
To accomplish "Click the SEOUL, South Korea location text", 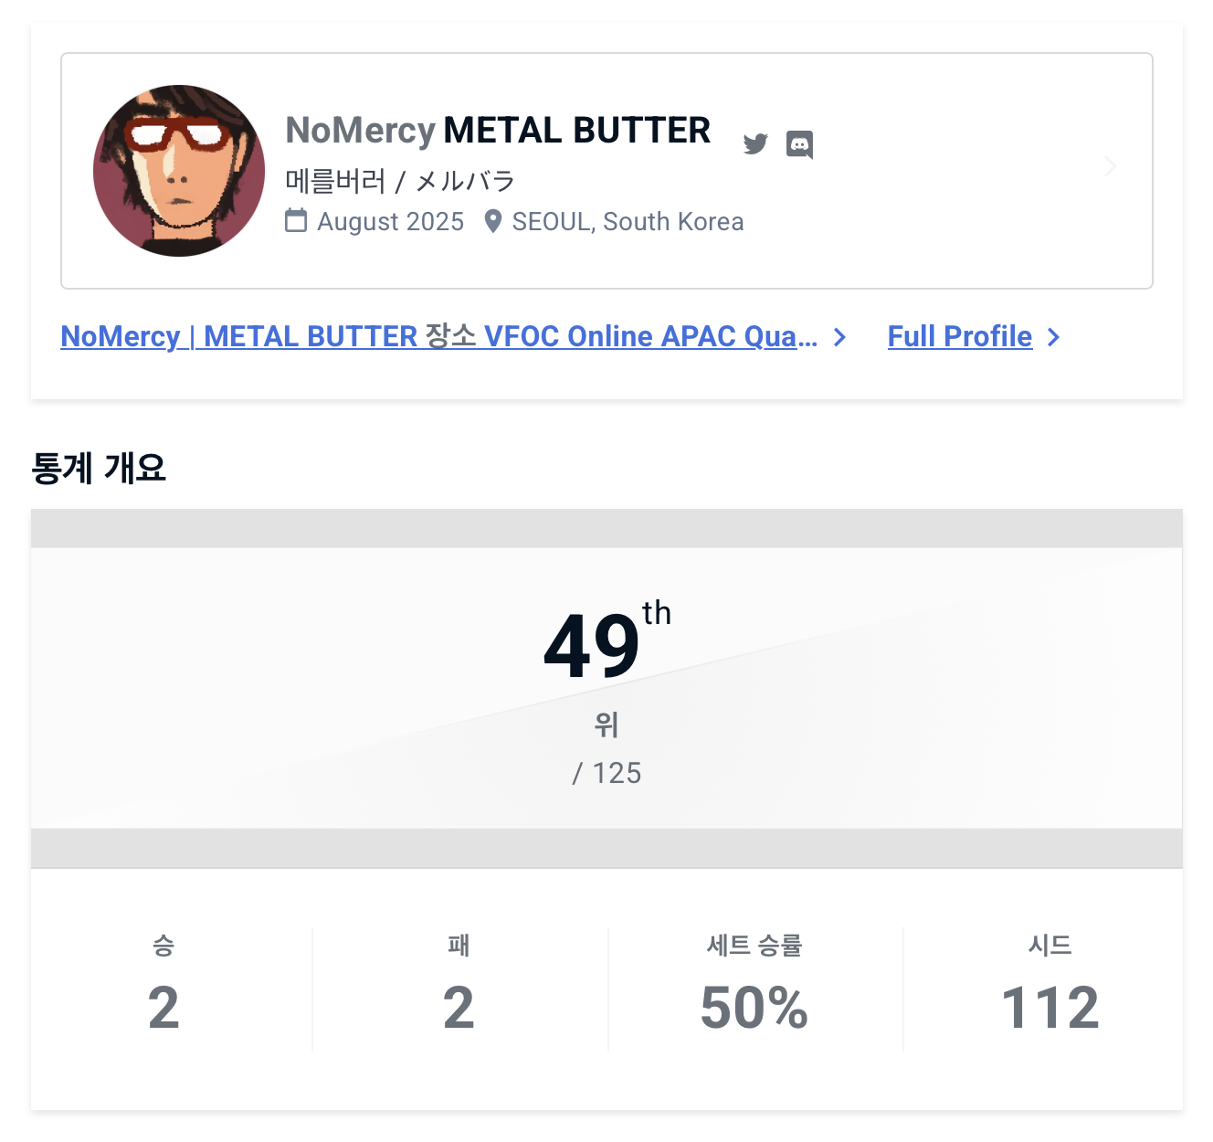I will click(628, 222).
